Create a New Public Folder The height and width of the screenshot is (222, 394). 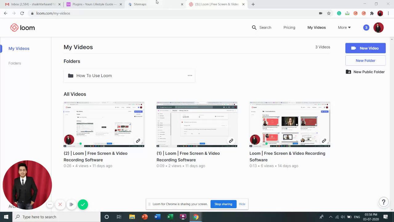[365, 72]
